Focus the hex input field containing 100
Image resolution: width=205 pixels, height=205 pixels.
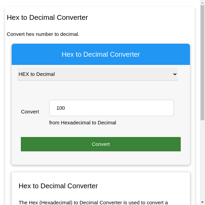(111, 108)
